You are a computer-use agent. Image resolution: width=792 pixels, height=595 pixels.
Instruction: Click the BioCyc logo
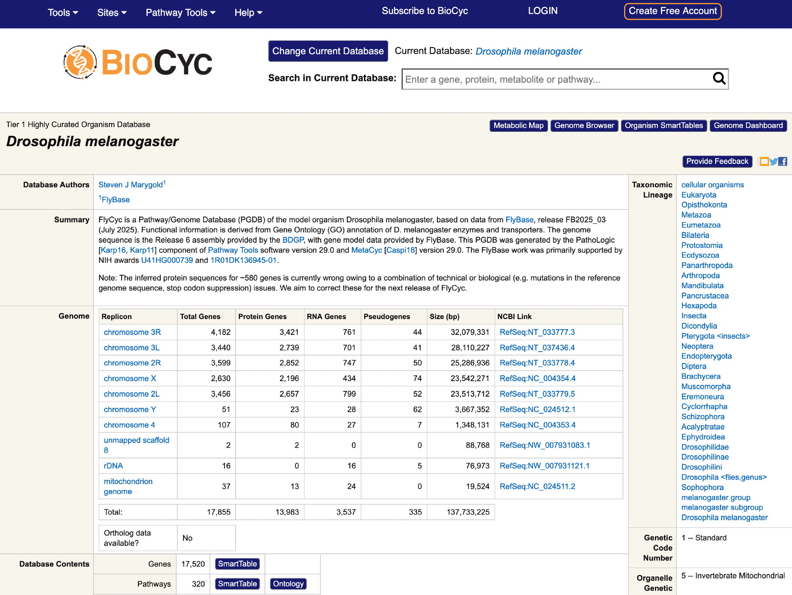click(138, 62)
